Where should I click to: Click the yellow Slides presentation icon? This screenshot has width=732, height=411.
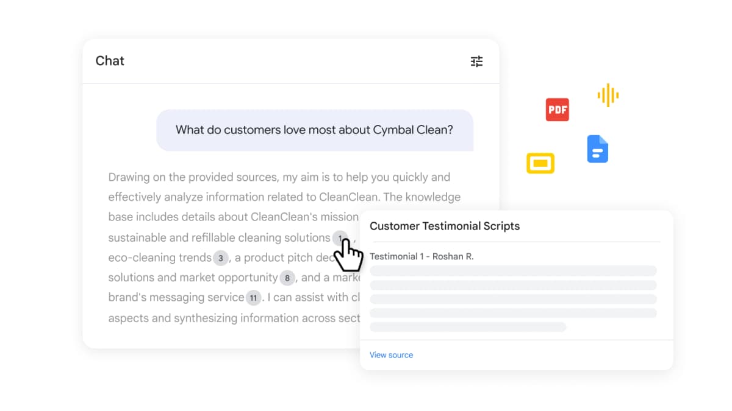click(540, 163)
